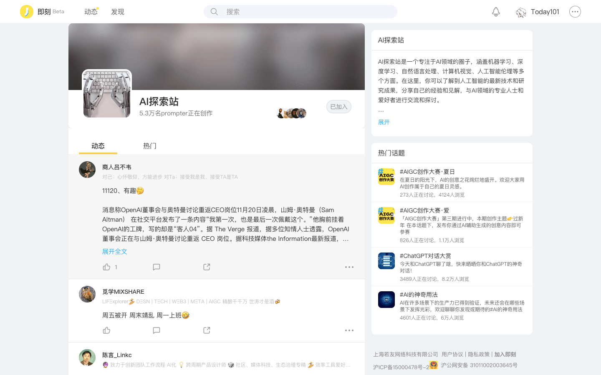Open more options on 商人吕不韦's post
601x375 pixels.
(349, 267)
